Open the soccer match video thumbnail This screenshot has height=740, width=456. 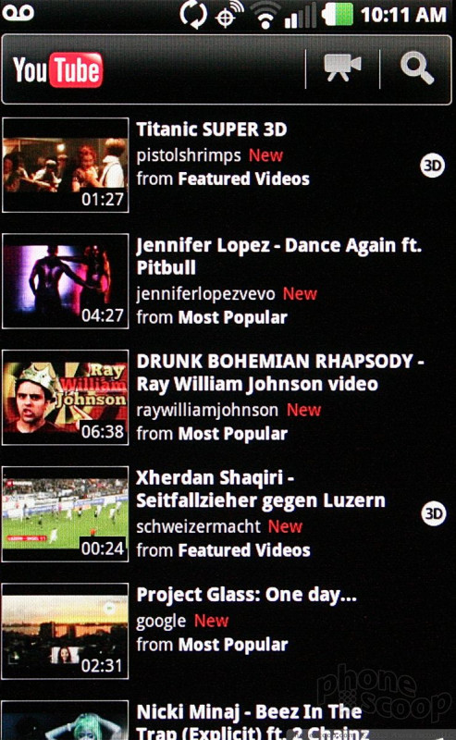tap(65, 514)
